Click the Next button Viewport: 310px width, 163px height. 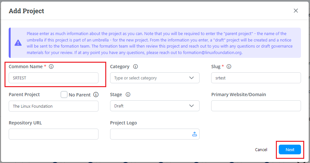[x=290, y=149]
